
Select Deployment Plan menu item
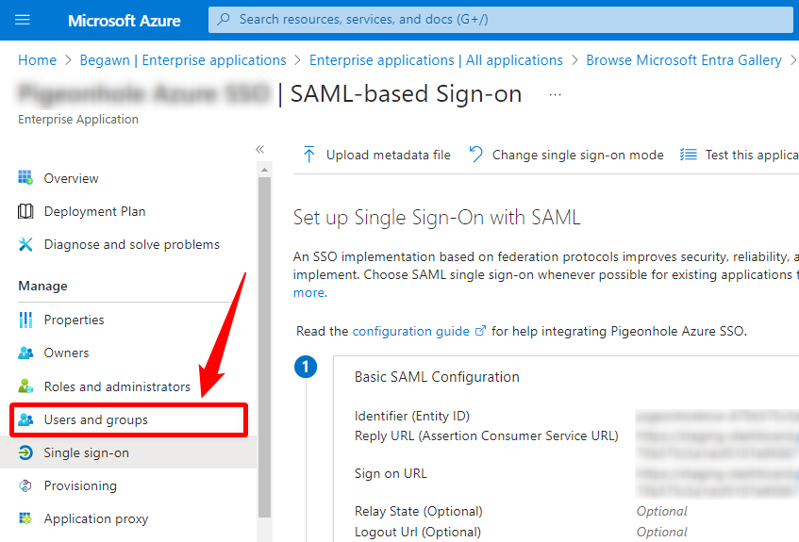(x=94, y=211)
